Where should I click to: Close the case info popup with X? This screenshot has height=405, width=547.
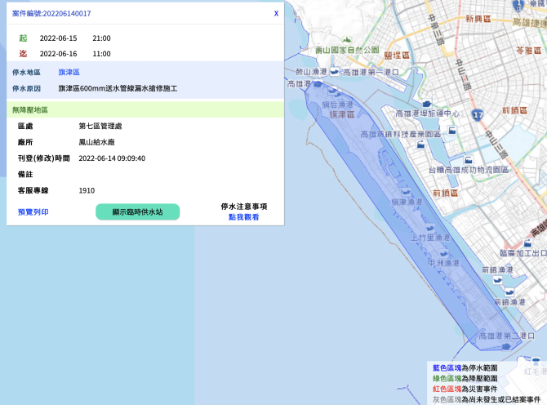click(x=276, y=13)
